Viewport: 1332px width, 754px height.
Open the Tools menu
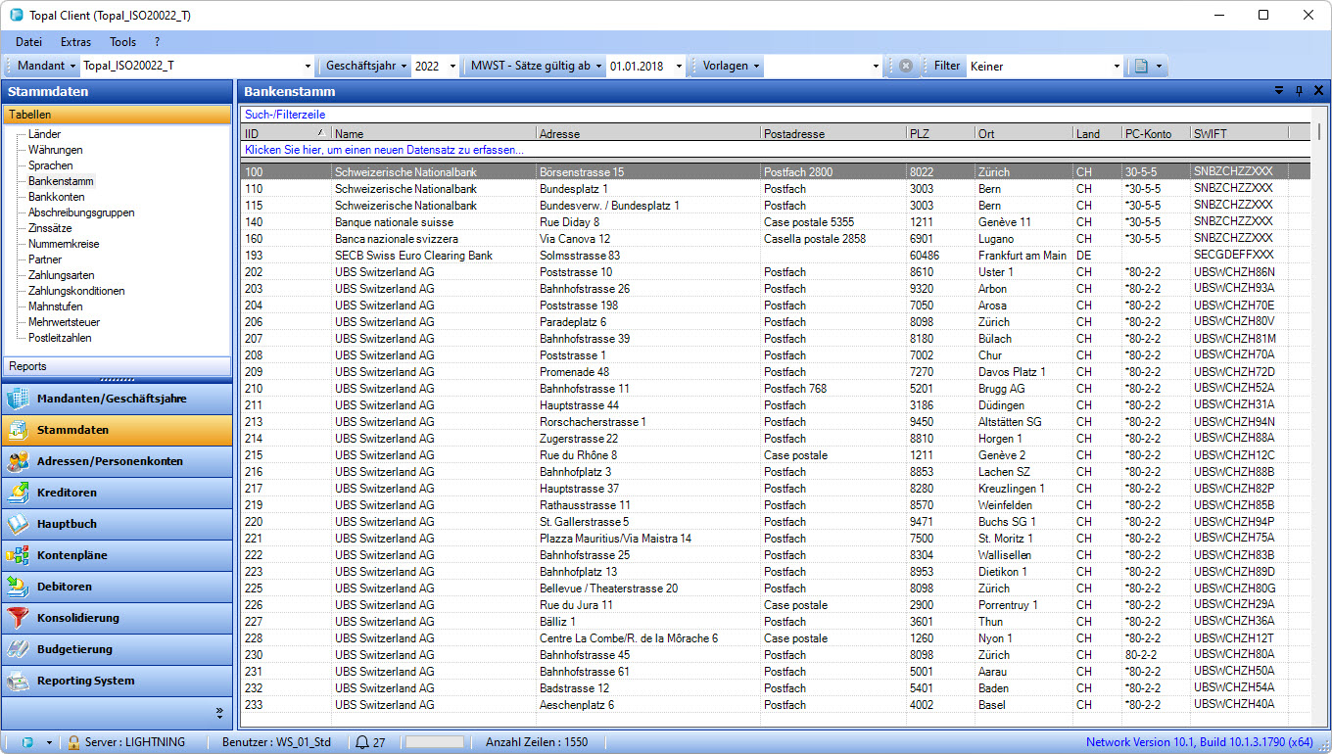point(122,42)
